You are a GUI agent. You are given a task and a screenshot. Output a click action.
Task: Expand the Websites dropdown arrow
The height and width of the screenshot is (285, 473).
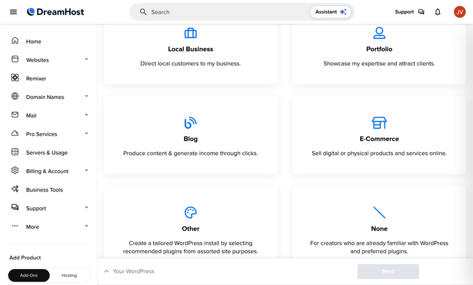pyautogui.click(x=86, y=59)
